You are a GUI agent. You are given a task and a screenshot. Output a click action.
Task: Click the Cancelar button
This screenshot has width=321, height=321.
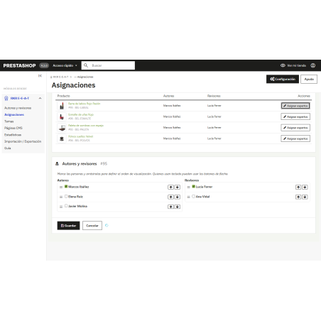tap(92, 226)
